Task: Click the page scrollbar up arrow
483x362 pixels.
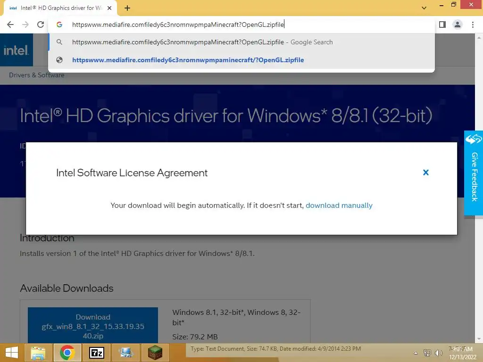Action: 478,37
